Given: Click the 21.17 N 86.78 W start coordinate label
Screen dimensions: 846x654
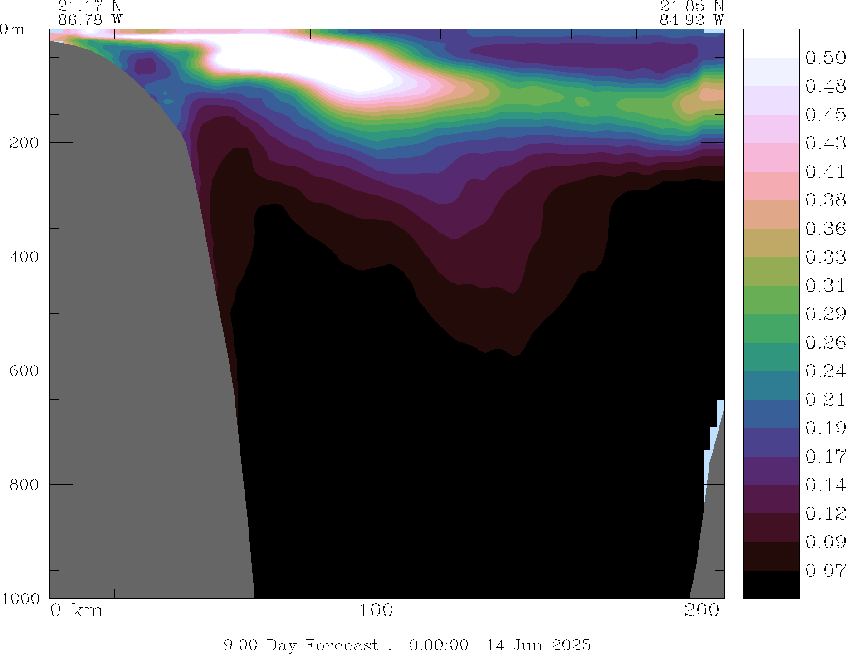Looking at the screenshot, I should coord(90,13).
